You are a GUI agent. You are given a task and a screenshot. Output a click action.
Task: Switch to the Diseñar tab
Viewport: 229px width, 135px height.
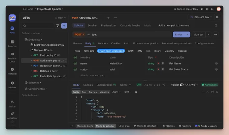92,25
